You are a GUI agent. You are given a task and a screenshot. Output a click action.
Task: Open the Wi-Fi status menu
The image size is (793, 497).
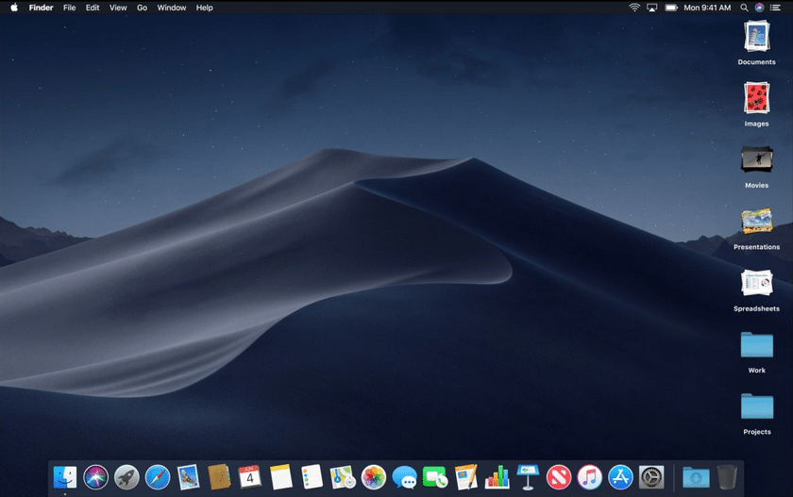coord(634,8)
